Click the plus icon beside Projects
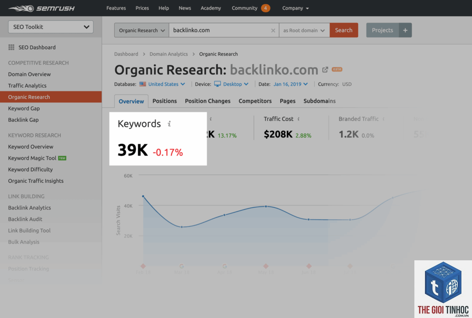The image size is (472, 318). pos(405,30)
